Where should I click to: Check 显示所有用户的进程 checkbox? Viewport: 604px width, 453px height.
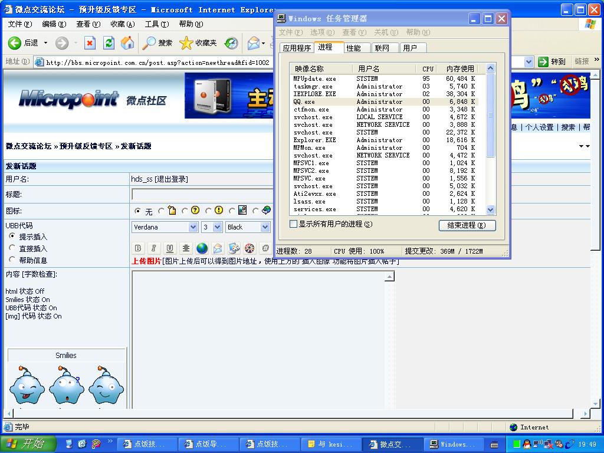294,224
